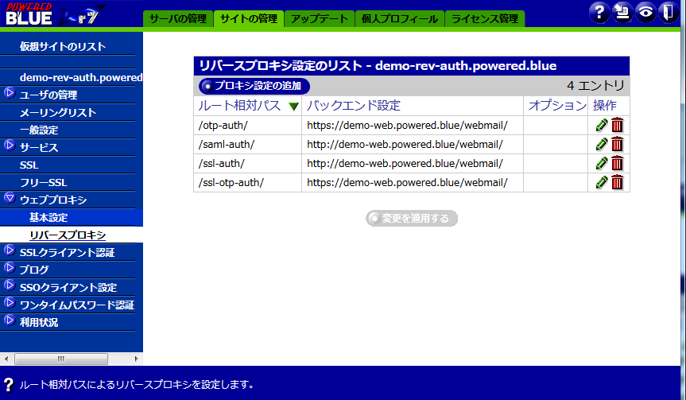686x400 pixels.
Task: Click the logout door icon in the header
Action: [x=669, y=12]
